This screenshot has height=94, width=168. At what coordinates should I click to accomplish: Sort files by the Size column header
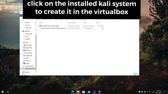(x=98, y=23)
